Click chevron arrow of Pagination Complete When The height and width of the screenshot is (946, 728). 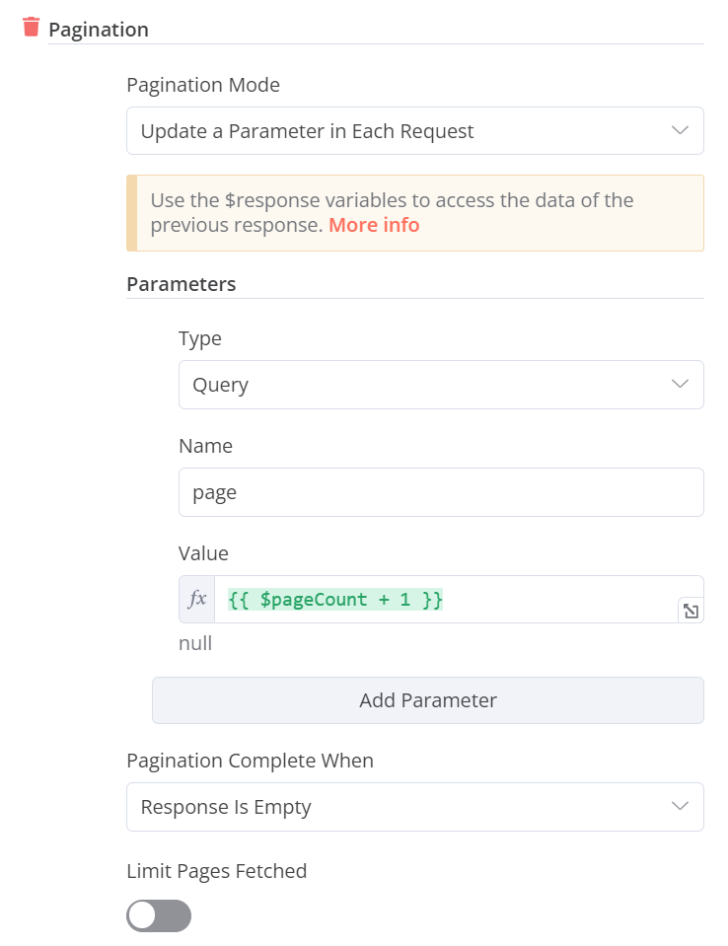[680, 807]
